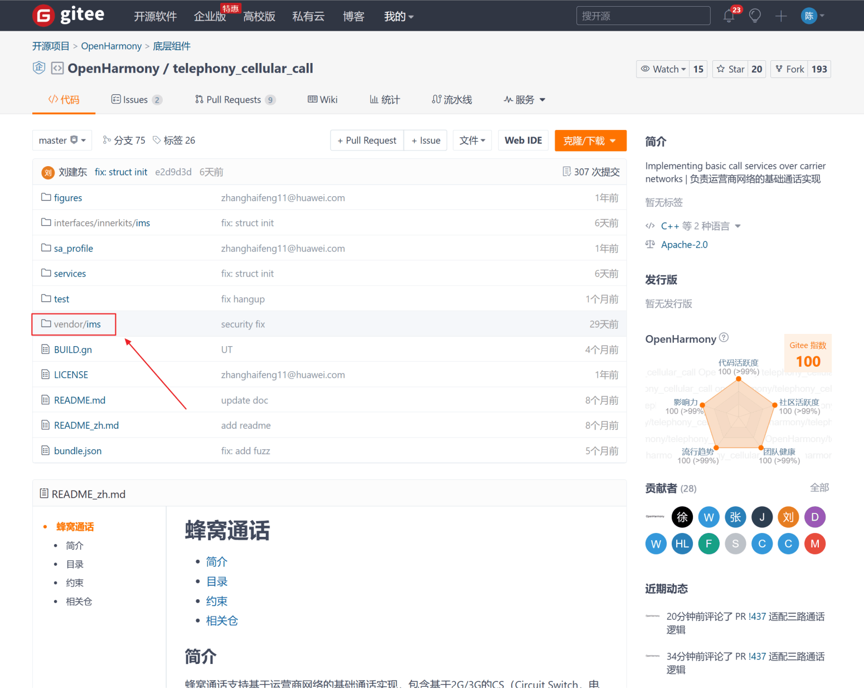
Task: View the 分支 75 branches link
Action: [124, 140]
